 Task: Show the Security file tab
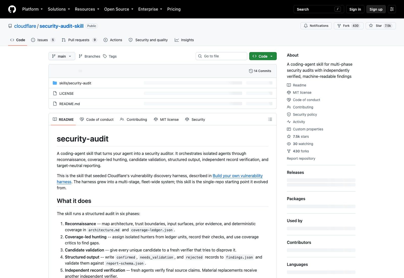coord(195,119)
